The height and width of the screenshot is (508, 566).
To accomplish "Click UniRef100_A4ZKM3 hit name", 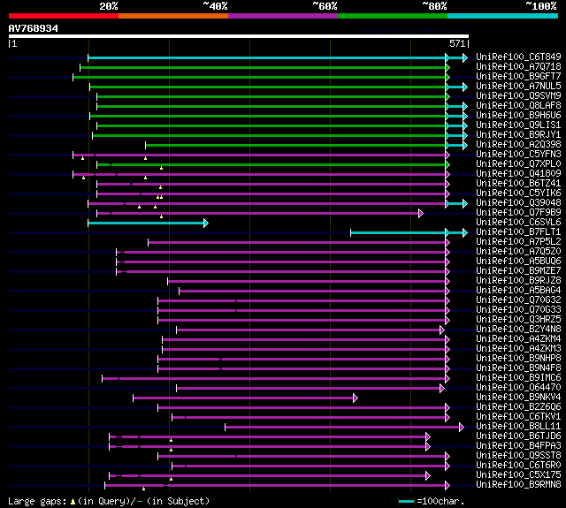I will click(518, 349).
